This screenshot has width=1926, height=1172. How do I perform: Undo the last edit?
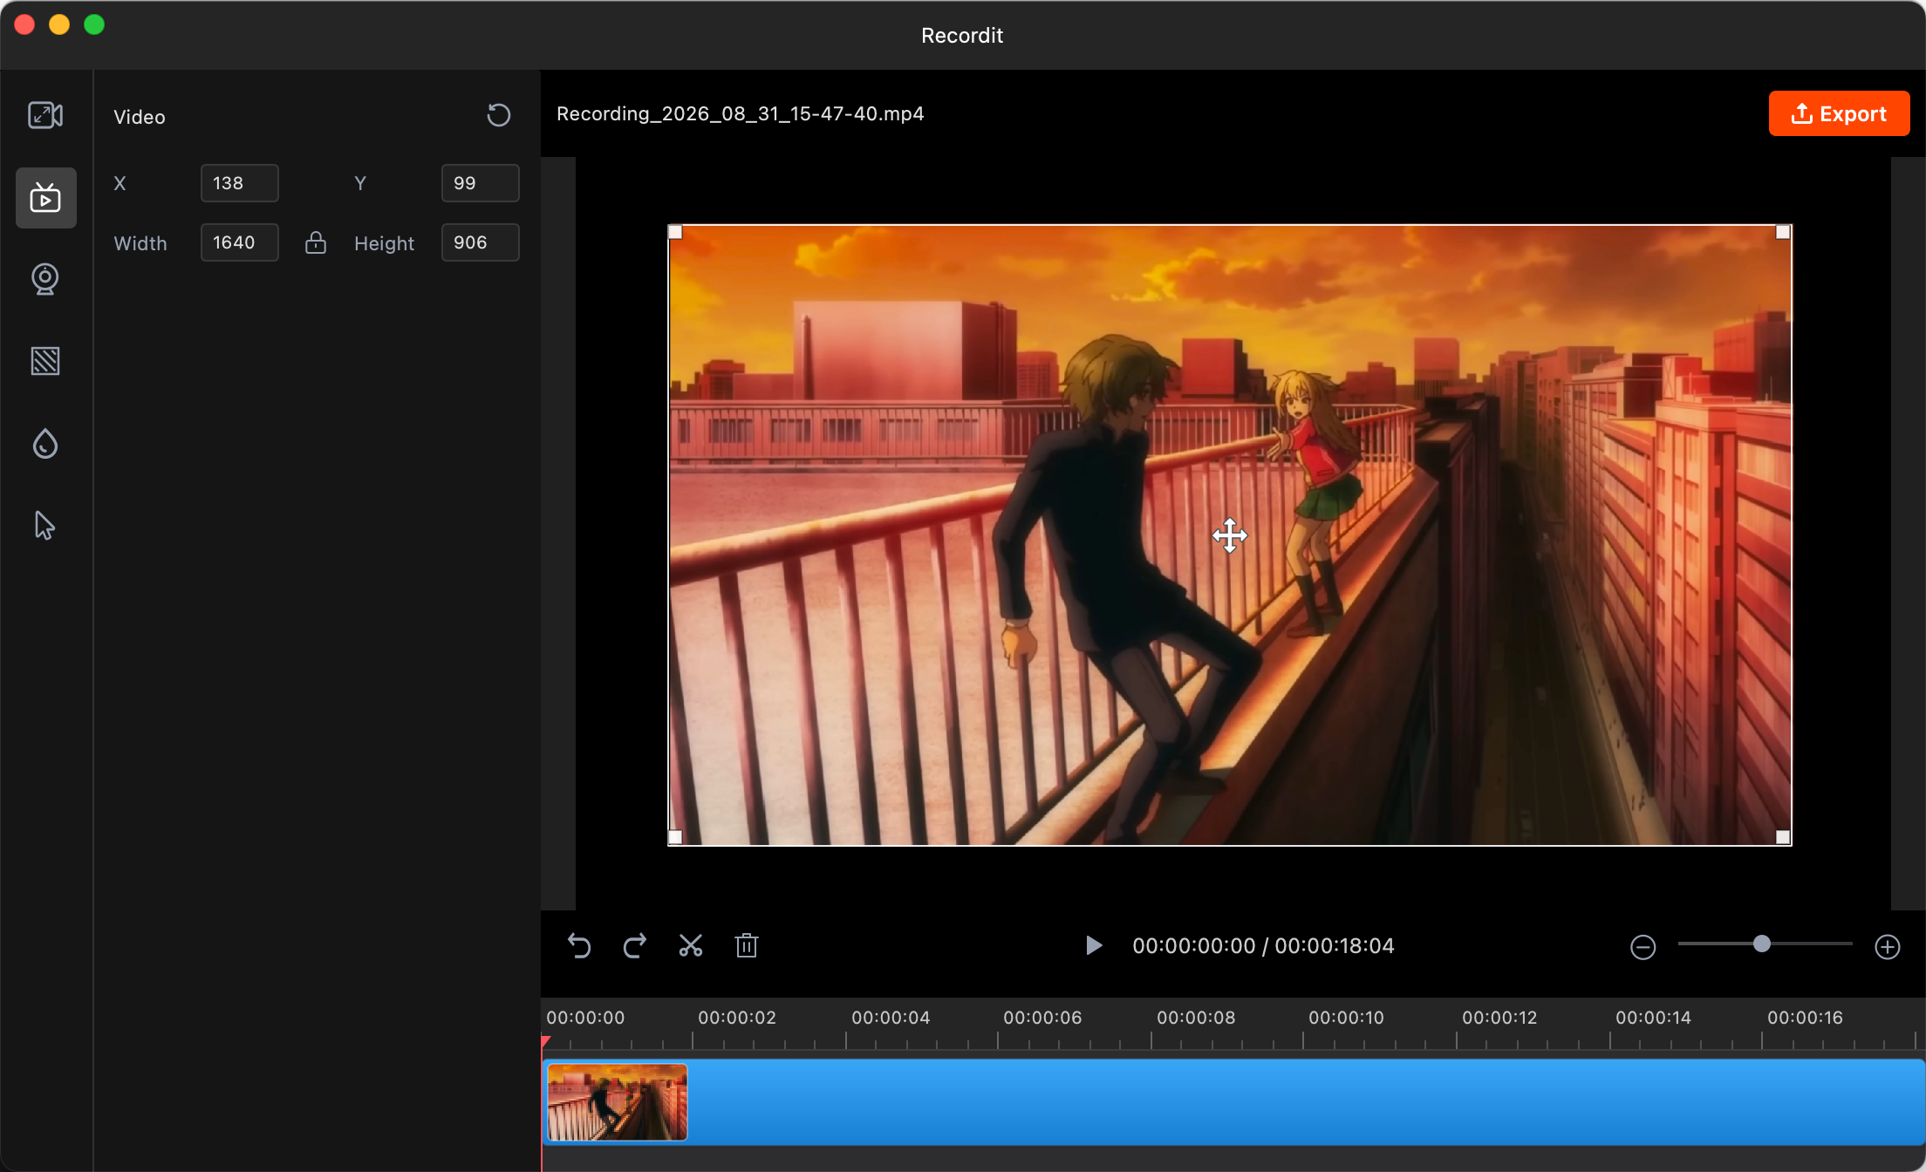point(579,946)
